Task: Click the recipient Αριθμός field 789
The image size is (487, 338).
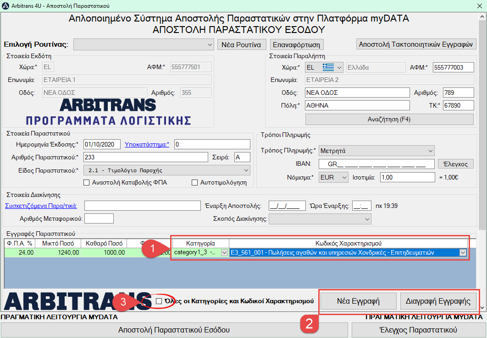Action: point(459,93)
